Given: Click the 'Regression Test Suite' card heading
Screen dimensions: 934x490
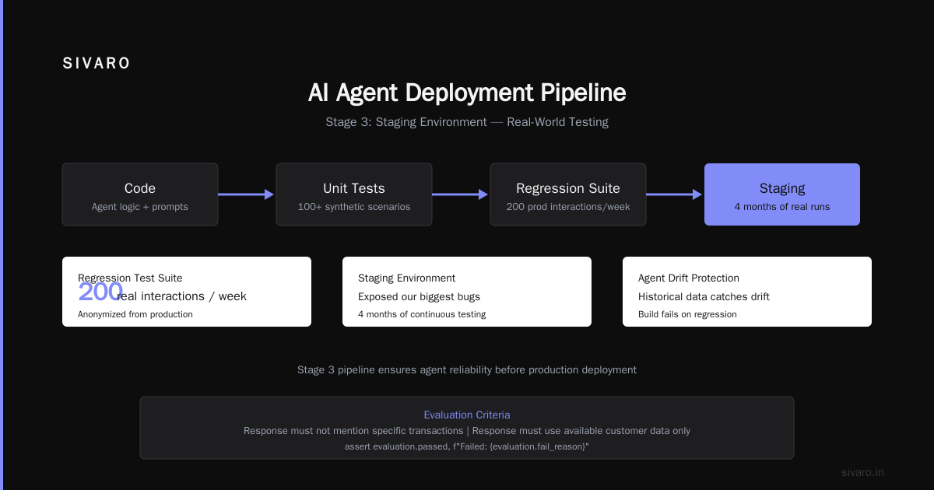Looking at the screenshot, I should click(130, 278).
